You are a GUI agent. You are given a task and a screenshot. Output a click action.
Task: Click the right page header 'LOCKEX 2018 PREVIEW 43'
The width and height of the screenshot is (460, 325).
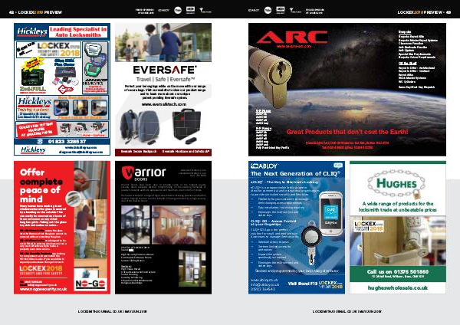tap(424, 12)
